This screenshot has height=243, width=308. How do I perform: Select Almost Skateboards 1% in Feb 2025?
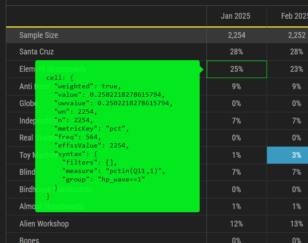tap(296, 206)
